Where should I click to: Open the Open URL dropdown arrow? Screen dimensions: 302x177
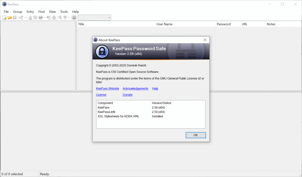(45, 18)
